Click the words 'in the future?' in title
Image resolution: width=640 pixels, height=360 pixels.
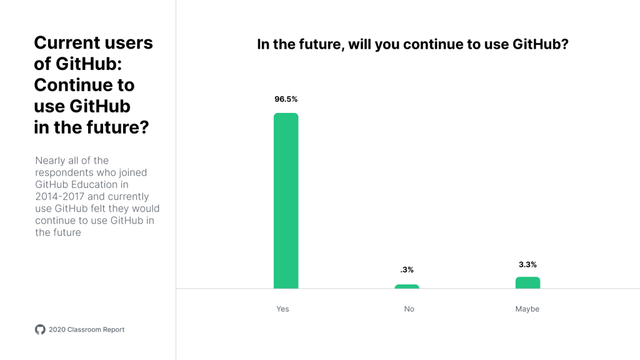pos(91,127)
